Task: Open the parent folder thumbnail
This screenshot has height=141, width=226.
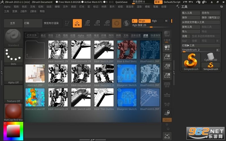Action: point(35,50)
